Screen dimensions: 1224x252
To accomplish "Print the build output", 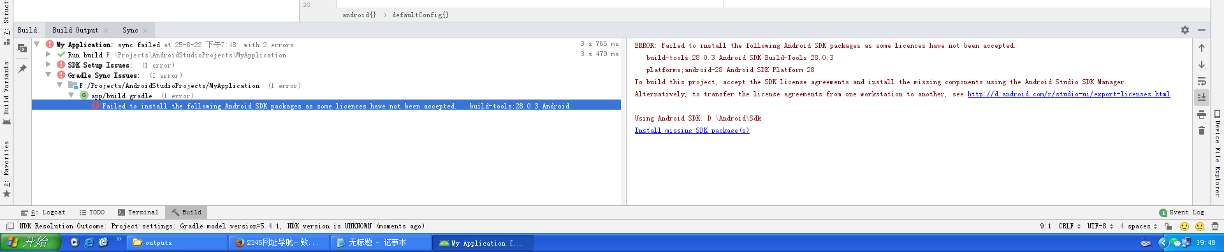I will [1201, 114].
